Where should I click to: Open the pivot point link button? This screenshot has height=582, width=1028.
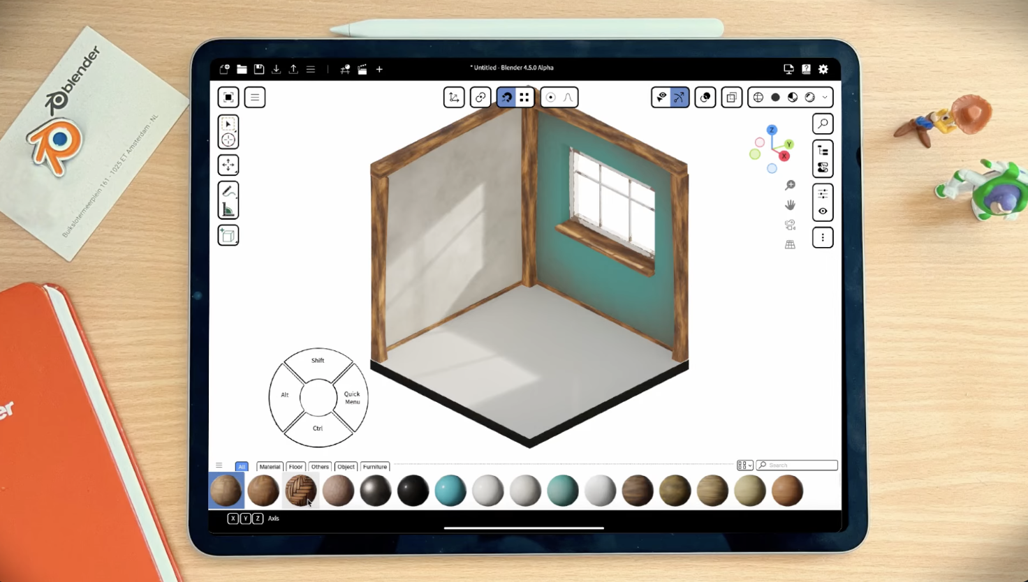480,97
